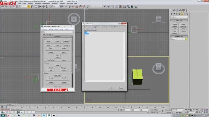This screenshot has height=117, width=209.
Task: Switch to the Motion command panel tab
Action: (x=180, y=10)
